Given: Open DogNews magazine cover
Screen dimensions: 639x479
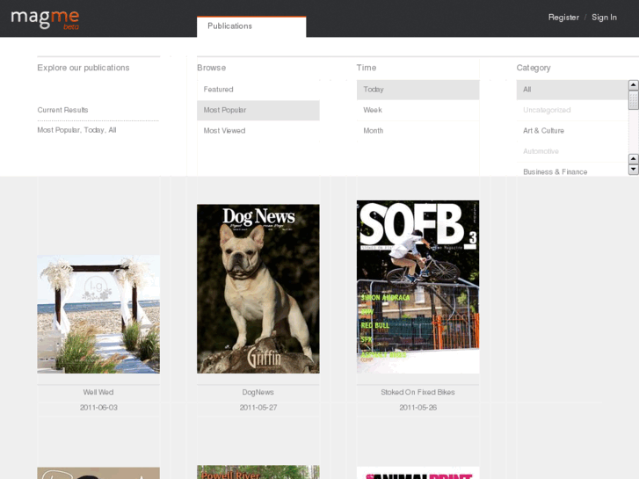Looking at the screenshot, I should point(258,288).
